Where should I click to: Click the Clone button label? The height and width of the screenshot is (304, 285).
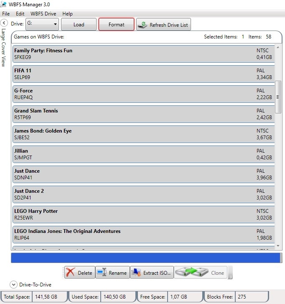(217, 273)
